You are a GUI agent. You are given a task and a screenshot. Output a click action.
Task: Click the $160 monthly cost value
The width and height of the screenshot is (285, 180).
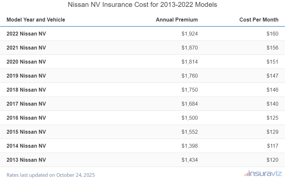tap(272, 34)
